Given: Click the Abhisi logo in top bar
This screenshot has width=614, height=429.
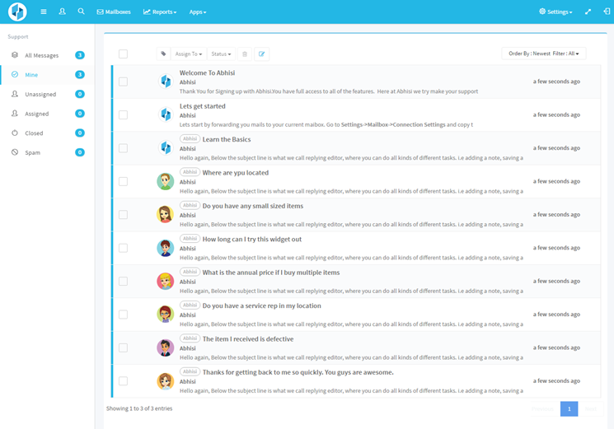Looking at the screenshot, I should [17, 12].
